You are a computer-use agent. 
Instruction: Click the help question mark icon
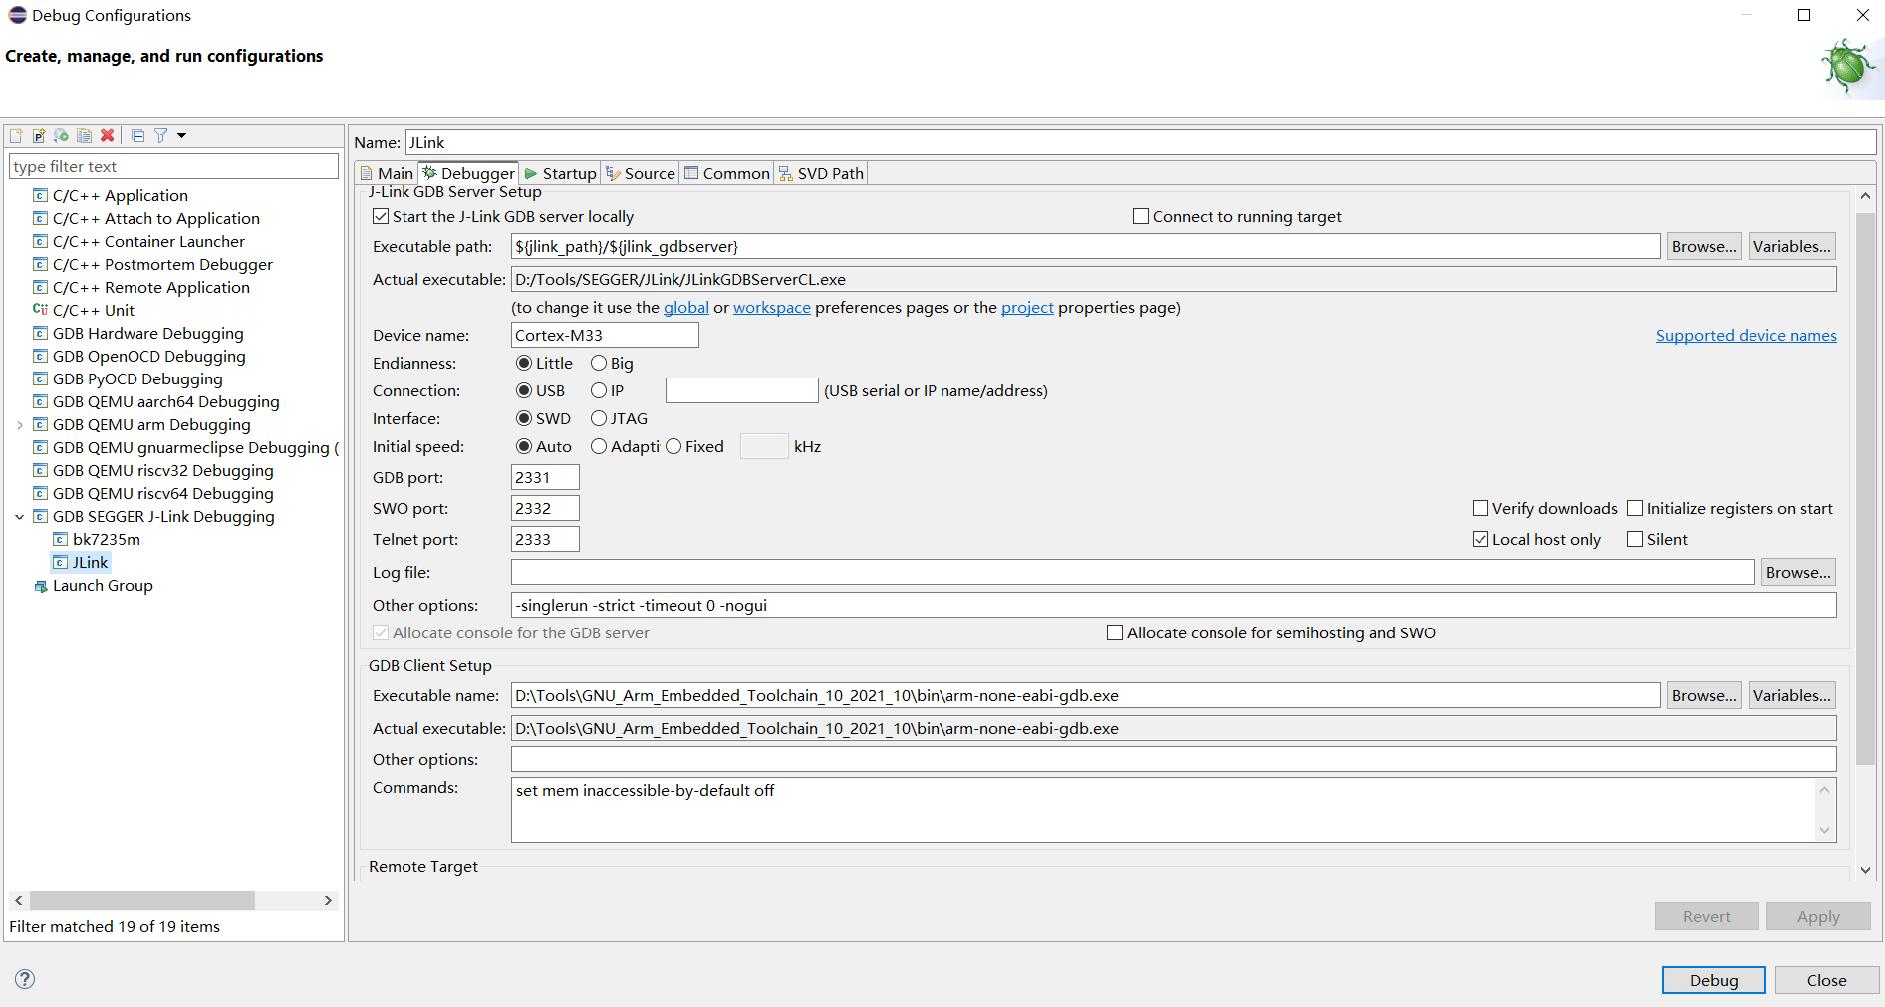25,979
